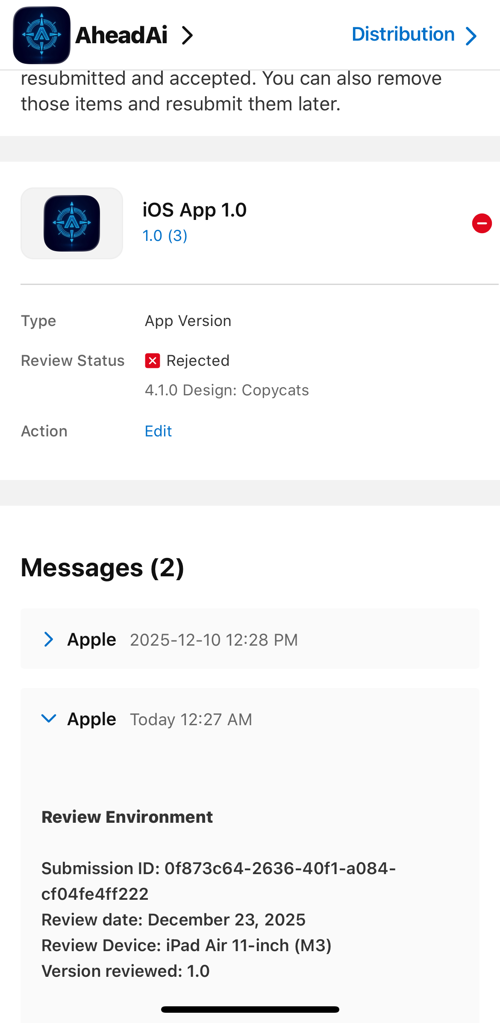
Task: Collapse the Today 12:27 AM message chevron
Action: click(x=49, y=718)
